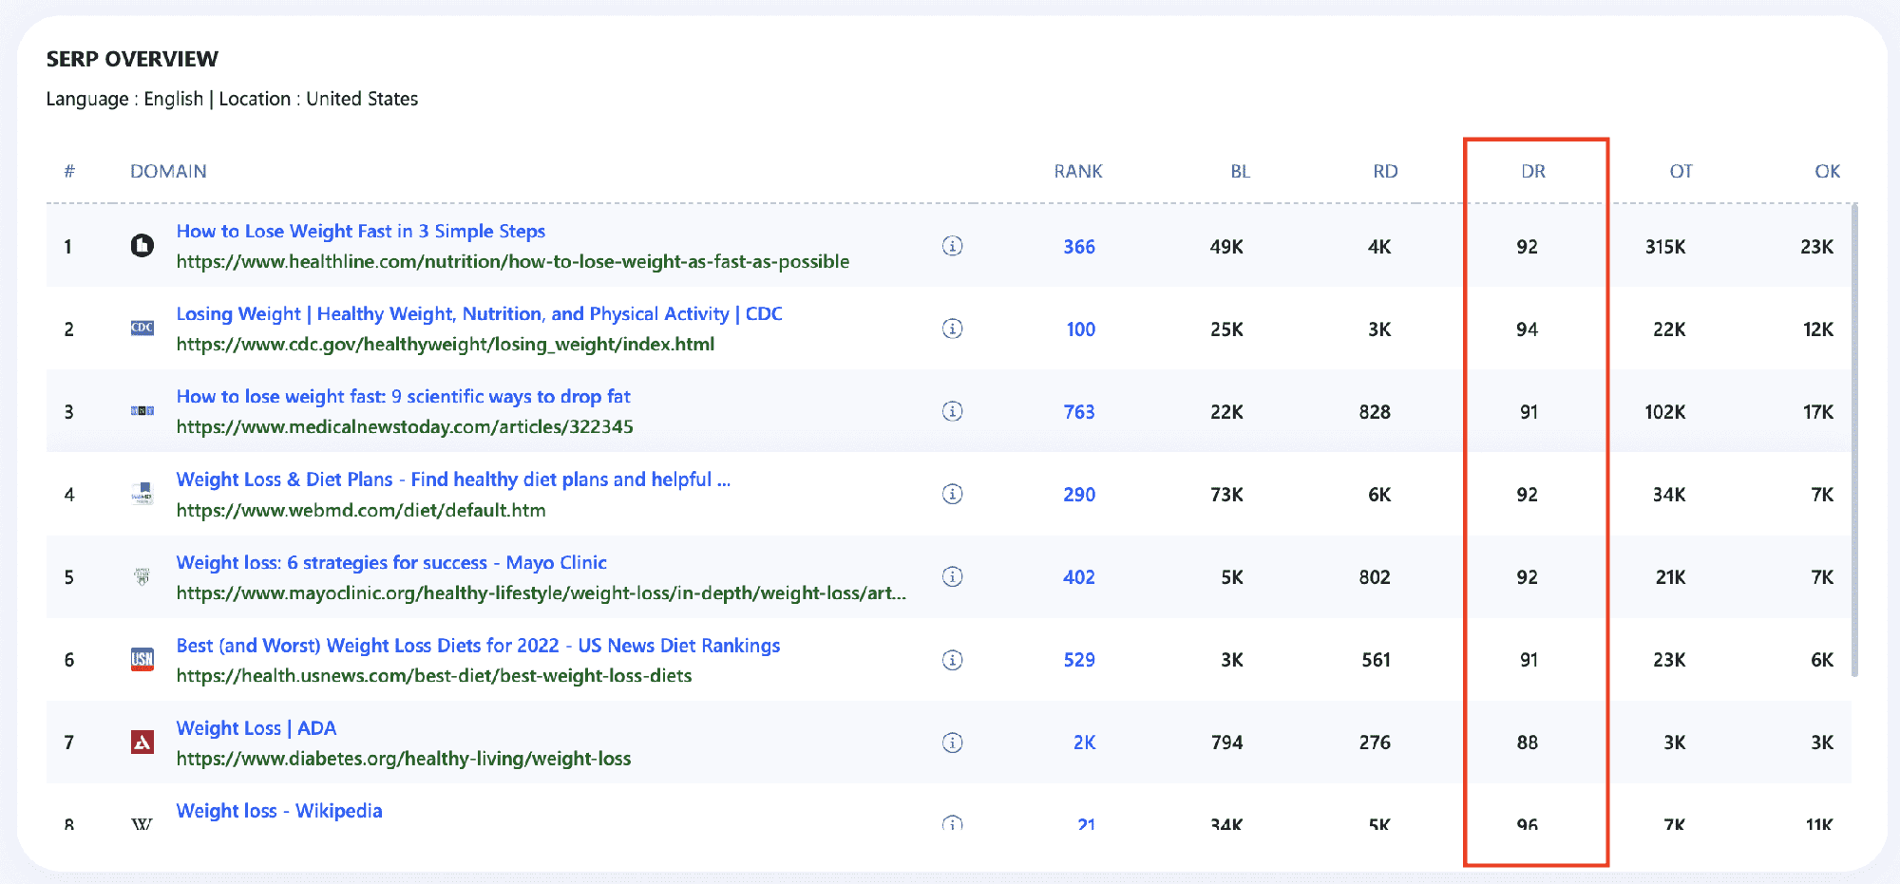Click the medicalnewstoday.com URL text
This screenshot has width=1900, height=884.
pyautogui.click(x=405, y=426)
